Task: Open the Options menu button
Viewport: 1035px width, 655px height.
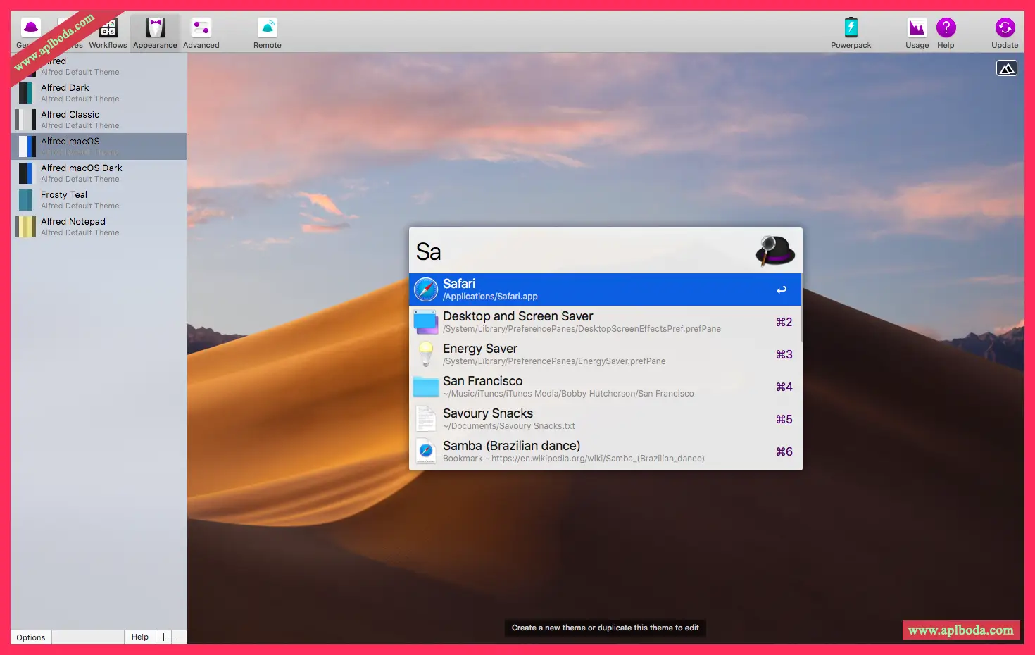Action: [31, 637]
